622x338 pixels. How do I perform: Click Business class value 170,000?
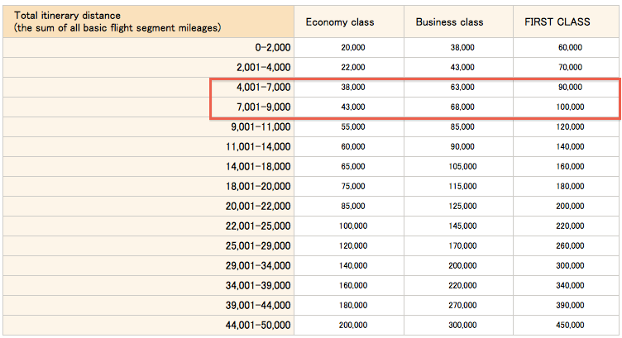coord(461,245)
